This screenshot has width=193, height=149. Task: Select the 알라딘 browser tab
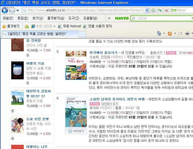tap(40, 34)
